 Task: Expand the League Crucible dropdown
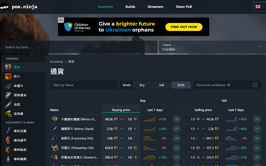click(212, 47)
